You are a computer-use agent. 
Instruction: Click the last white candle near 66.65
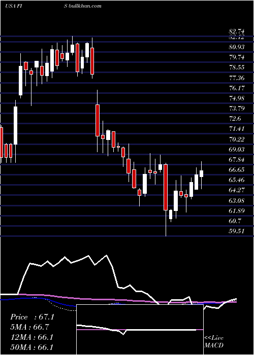point(201,173)
